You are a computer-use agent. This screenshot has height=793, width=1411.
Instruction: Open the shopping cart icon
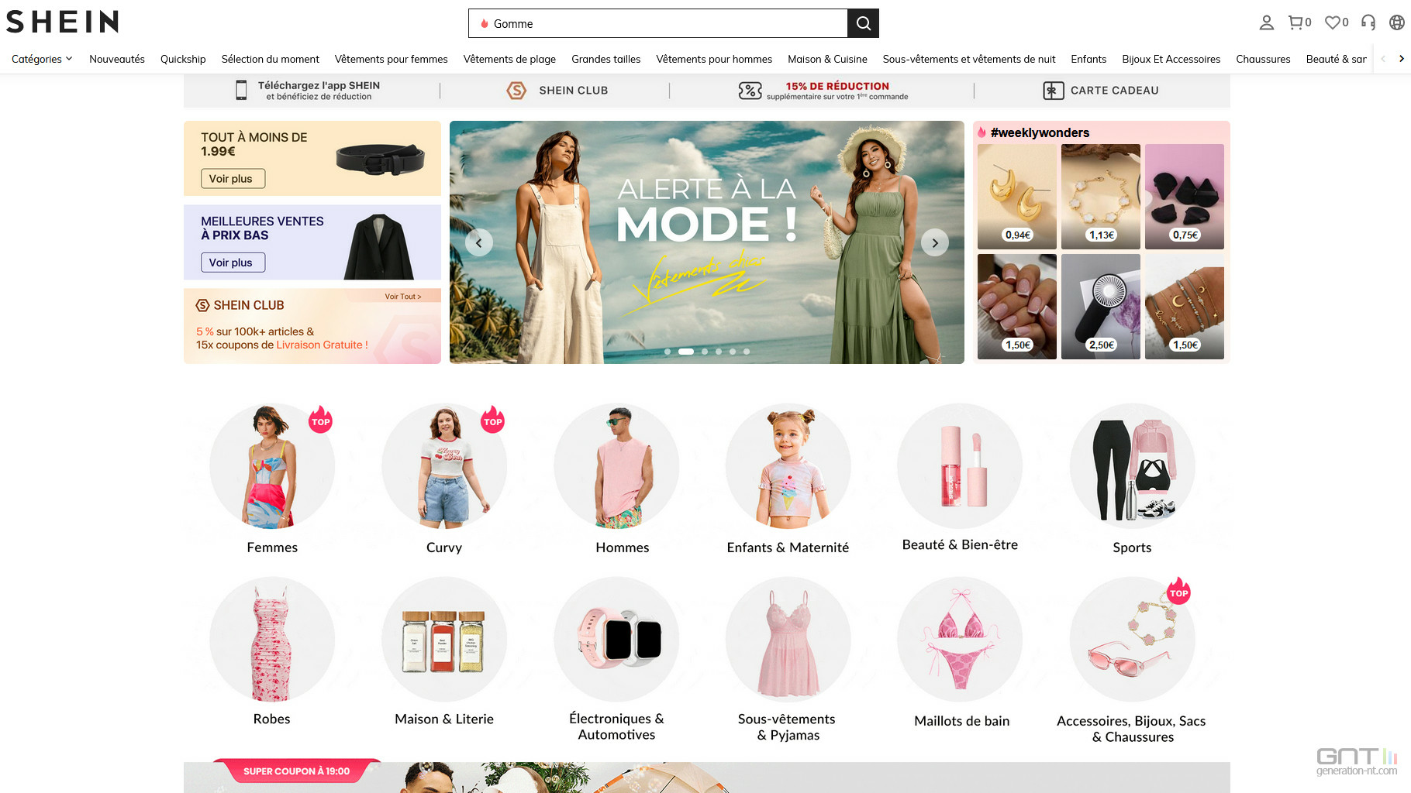(1295, 22)
